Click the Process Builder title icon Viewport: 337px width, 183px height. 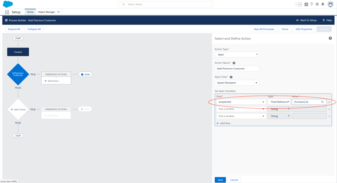(6, 20)
